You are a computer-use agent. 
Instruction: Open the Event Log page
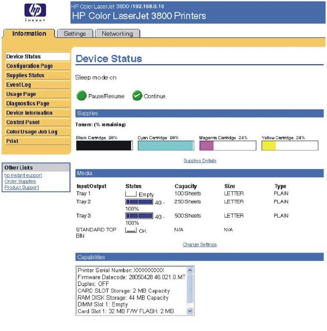tap(38, 85)
